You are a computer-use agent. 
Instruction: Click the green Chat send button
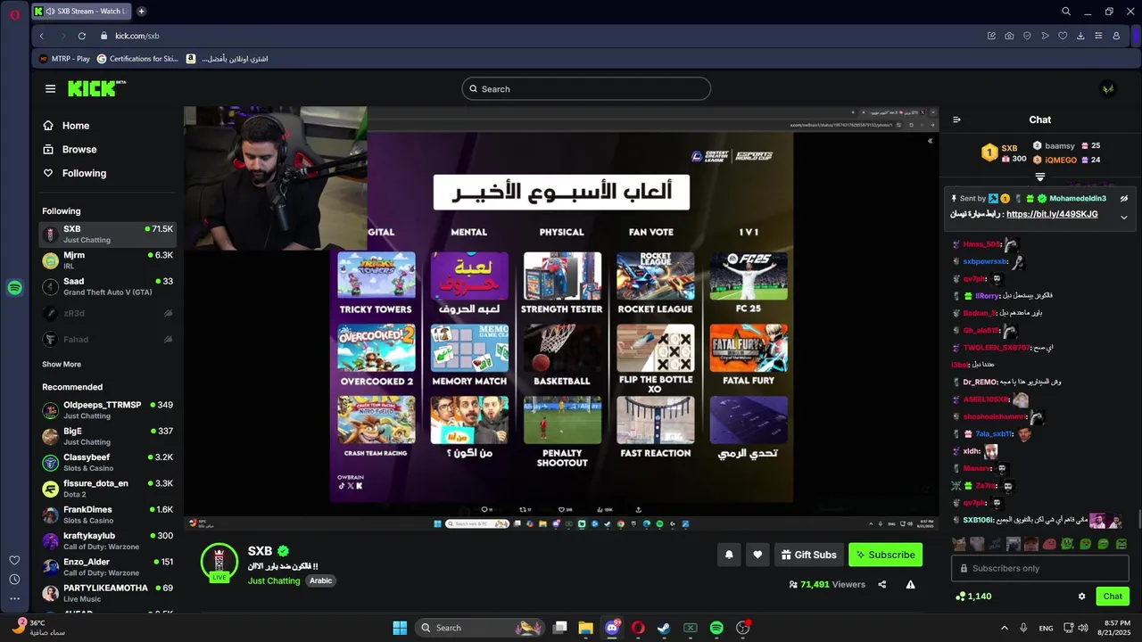tap(1113, 597)
